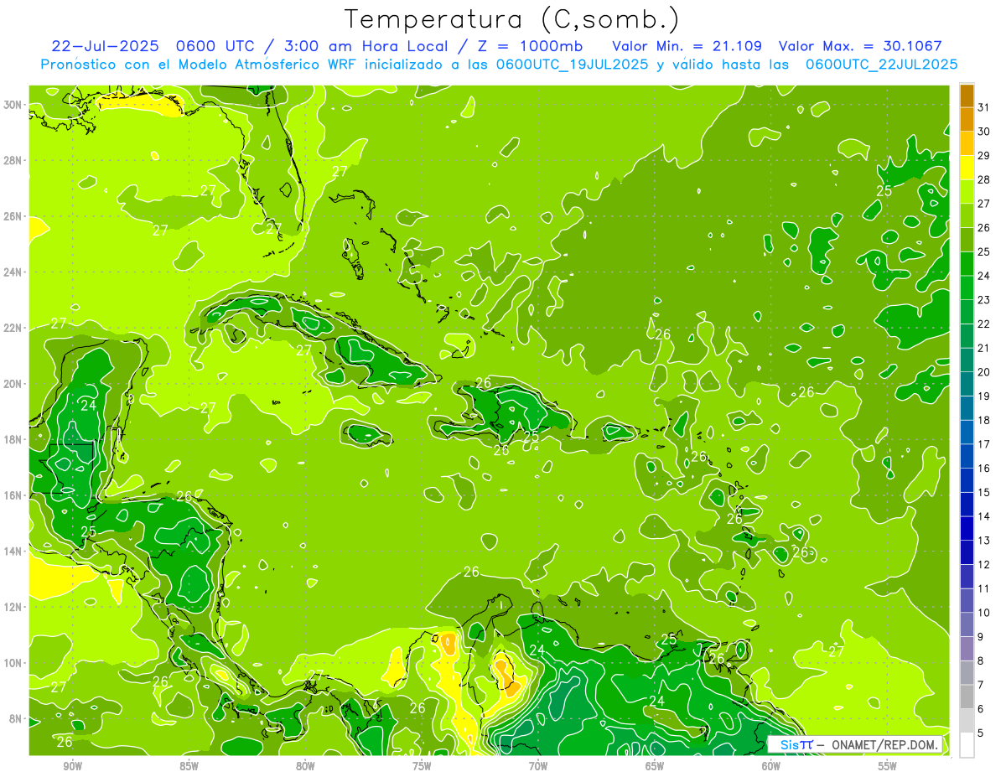The height and width of the screenshot is (777, 1006).
Task: Click the legend value 19
Action: coord(983,396)
